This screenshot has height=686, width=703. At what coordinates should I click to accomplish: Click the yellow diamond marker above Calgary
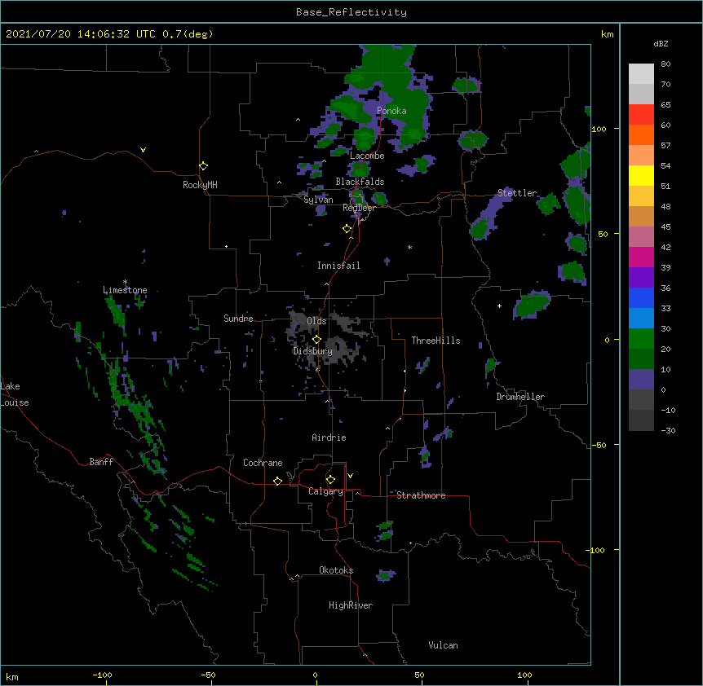click(x=330, y=480)
